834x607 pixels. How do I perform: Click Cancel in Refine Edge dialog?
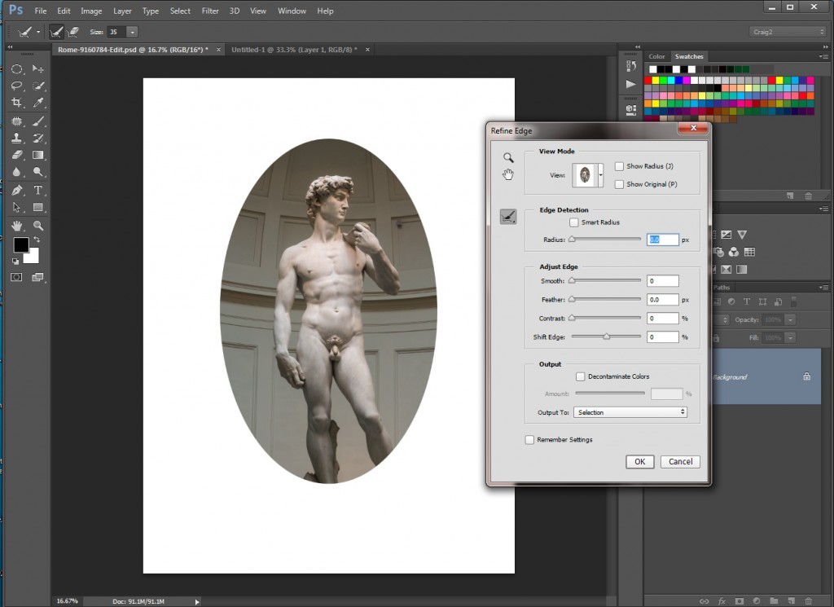coord(680,462)
